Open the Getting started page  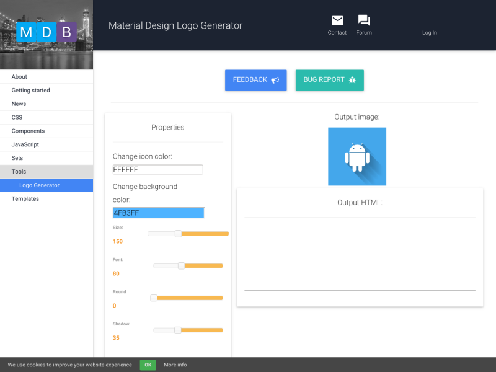31,90
